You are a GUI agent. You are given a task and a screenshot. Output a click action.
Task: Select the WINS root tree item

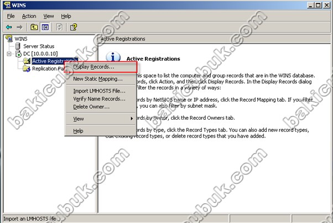coord(21,39)
